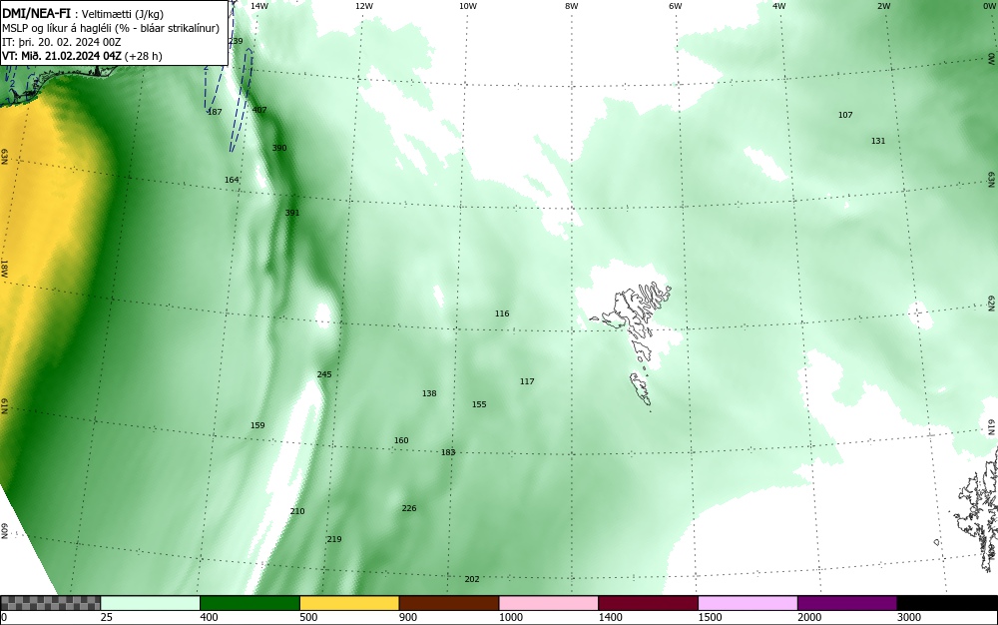Click the 4W longitude label

[x=779, y=6]
